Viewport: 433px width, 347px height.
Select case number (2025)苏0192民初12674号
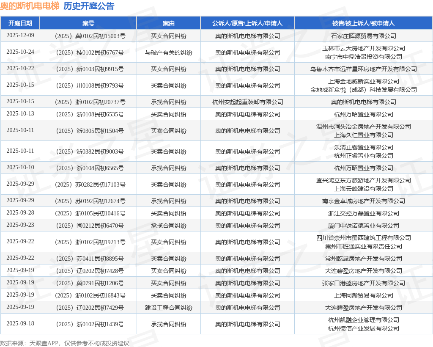tap(90, 201)
